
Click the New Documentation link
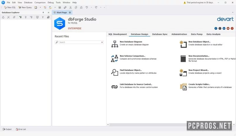[x=199, y=56]
